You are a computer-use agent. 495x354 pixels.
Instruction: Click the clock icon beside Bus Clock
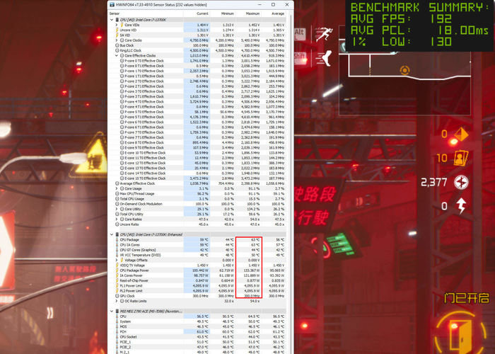(x=117, y=45)
